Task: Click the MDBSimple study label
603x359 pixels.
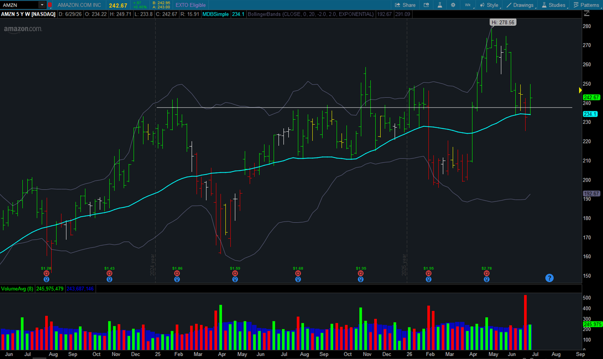Action: pos(216,14)
